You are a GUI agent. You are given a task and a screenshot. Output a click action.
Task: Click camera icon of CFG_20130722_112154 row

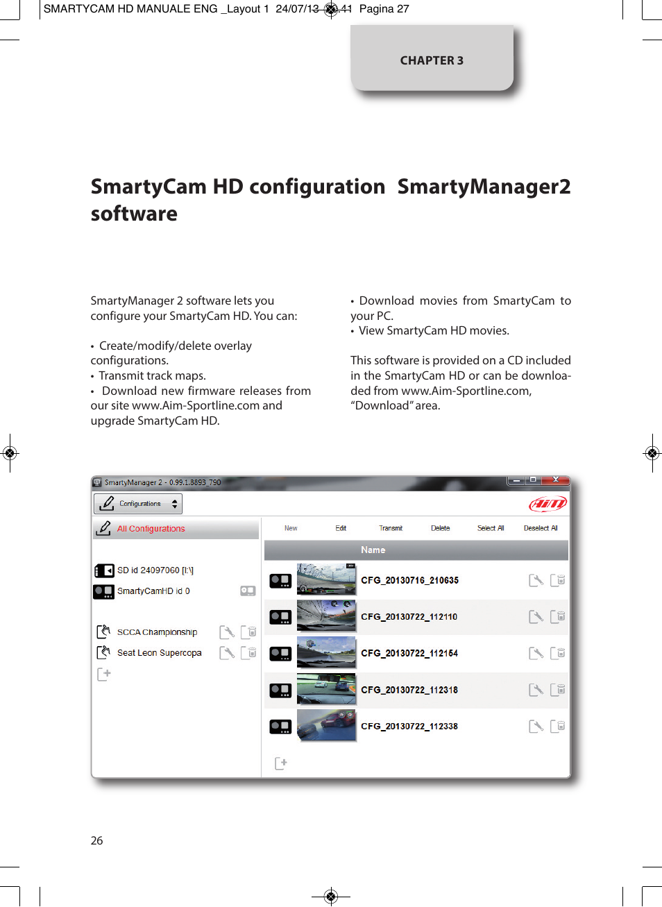[x=280, y=654]
